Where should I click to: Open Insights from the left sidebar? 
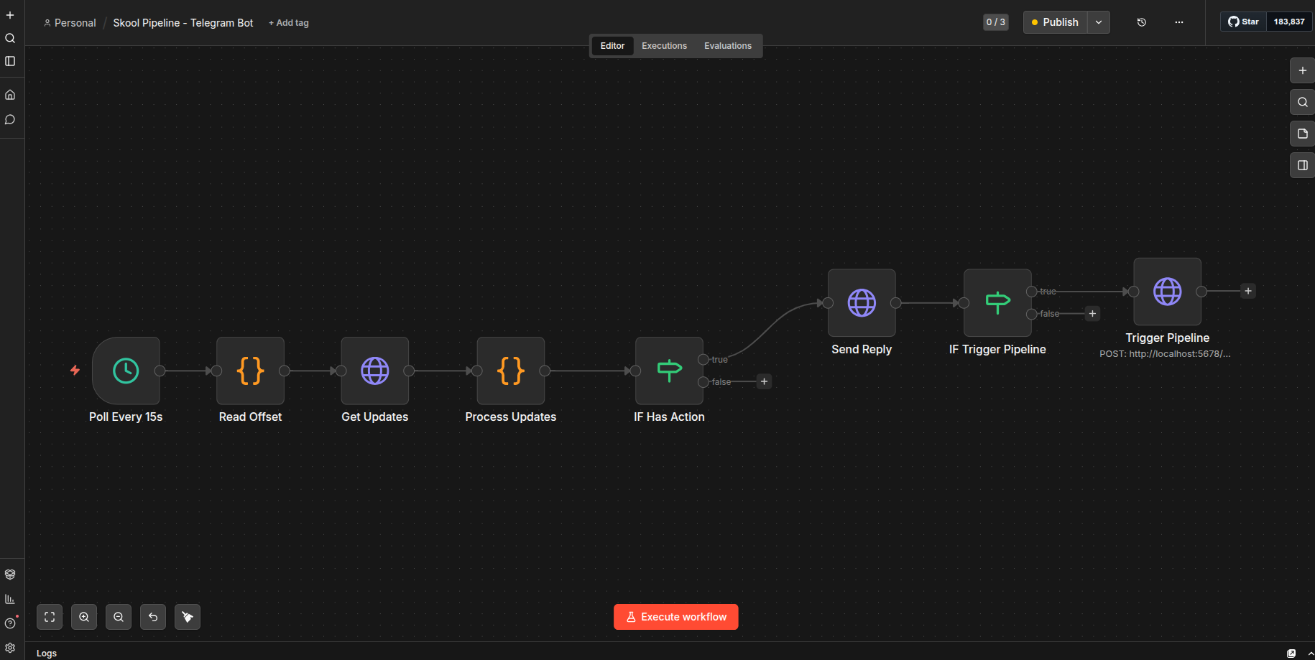click(10, 598)
